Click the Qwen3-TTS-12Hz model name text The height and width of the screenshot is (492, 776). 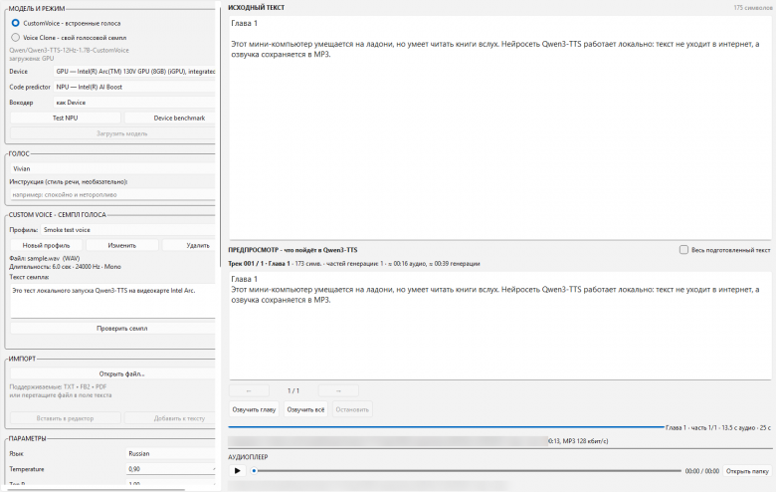click(x=70, y=50)
